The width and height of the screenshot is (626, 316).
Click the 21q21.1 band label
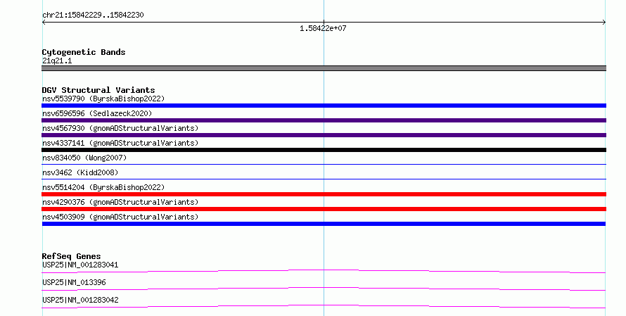point(57,61)
